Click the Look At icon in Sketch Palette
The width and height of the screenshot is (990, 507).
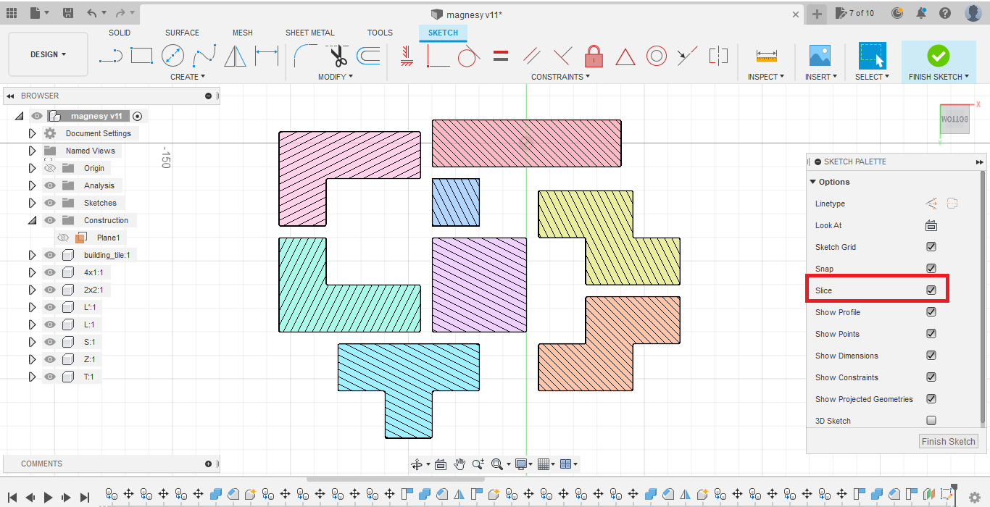coord(931,225)
